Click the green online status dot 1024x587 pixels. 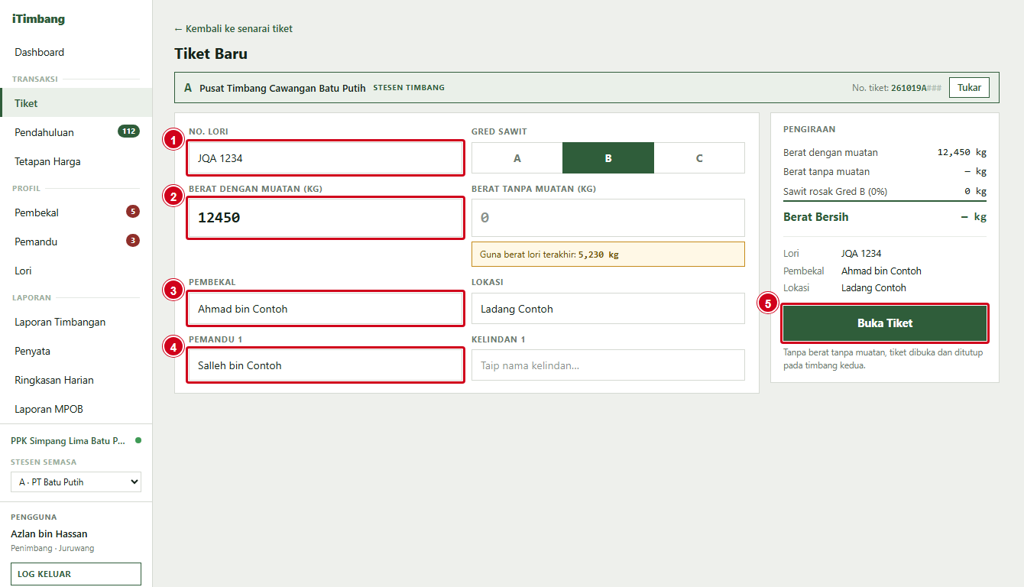coord(138,440)
